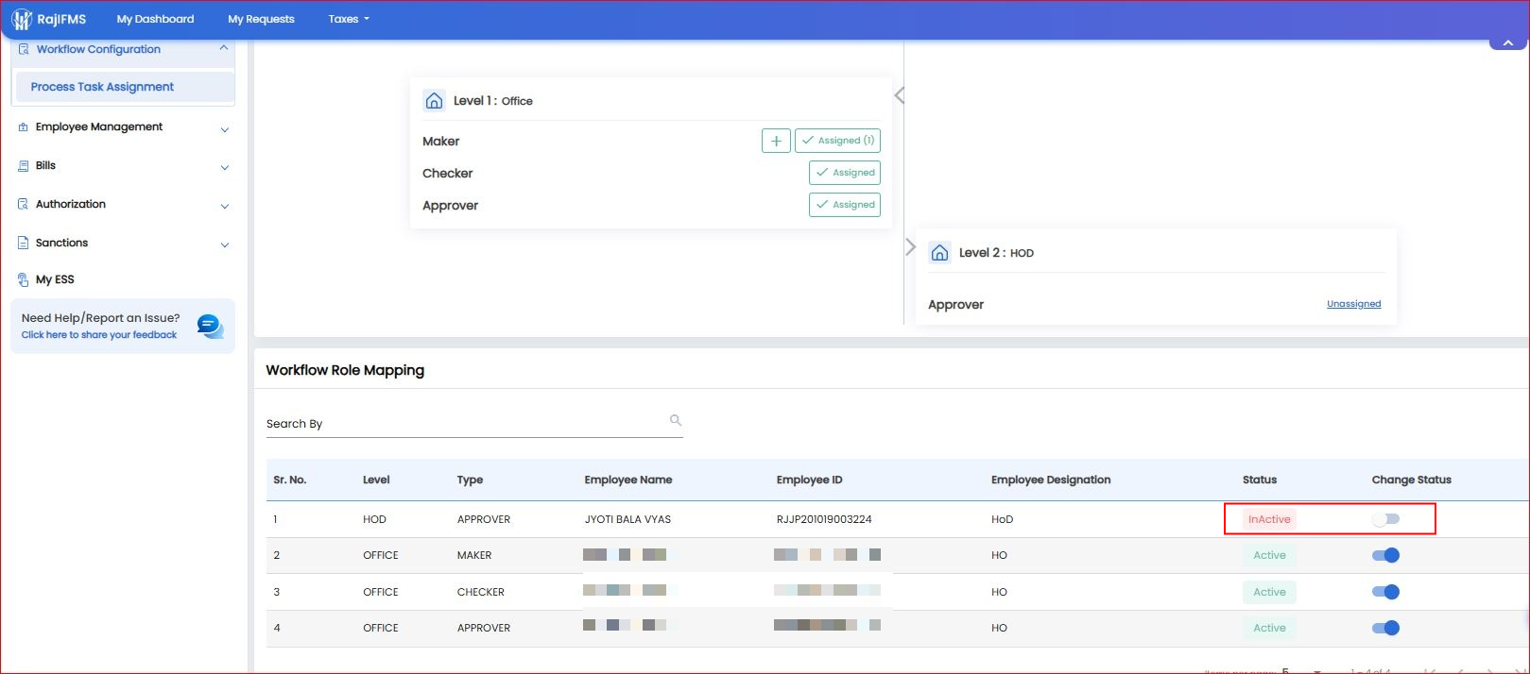Click the feedback chat bubble icon
The height and width of the screenshot is (674, 1530).
click(x=210, y=327)
